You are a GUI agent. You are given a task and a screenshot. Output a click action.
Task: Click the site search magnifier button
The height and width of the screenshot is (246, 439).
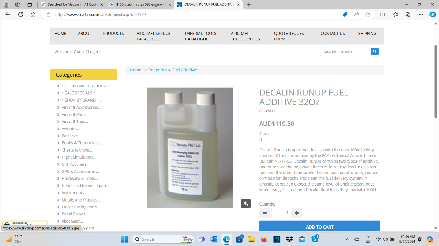point(375,51)
